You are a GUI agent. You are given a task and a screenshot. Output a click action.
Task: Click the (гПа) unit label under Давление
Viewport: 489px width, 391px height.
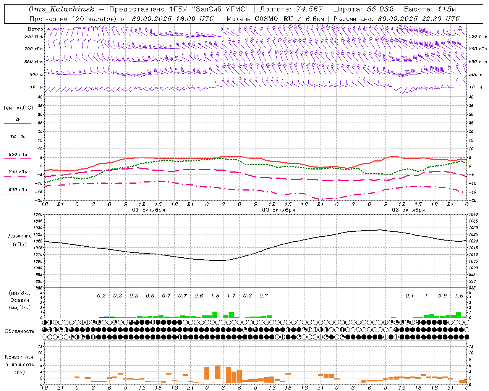click(19, 244)
